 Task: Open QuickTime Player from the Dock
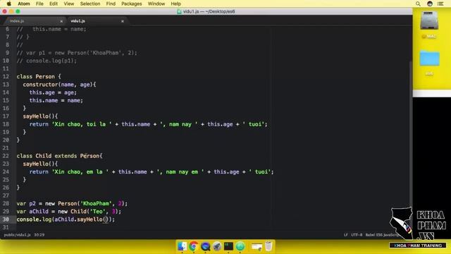point(205,246)
